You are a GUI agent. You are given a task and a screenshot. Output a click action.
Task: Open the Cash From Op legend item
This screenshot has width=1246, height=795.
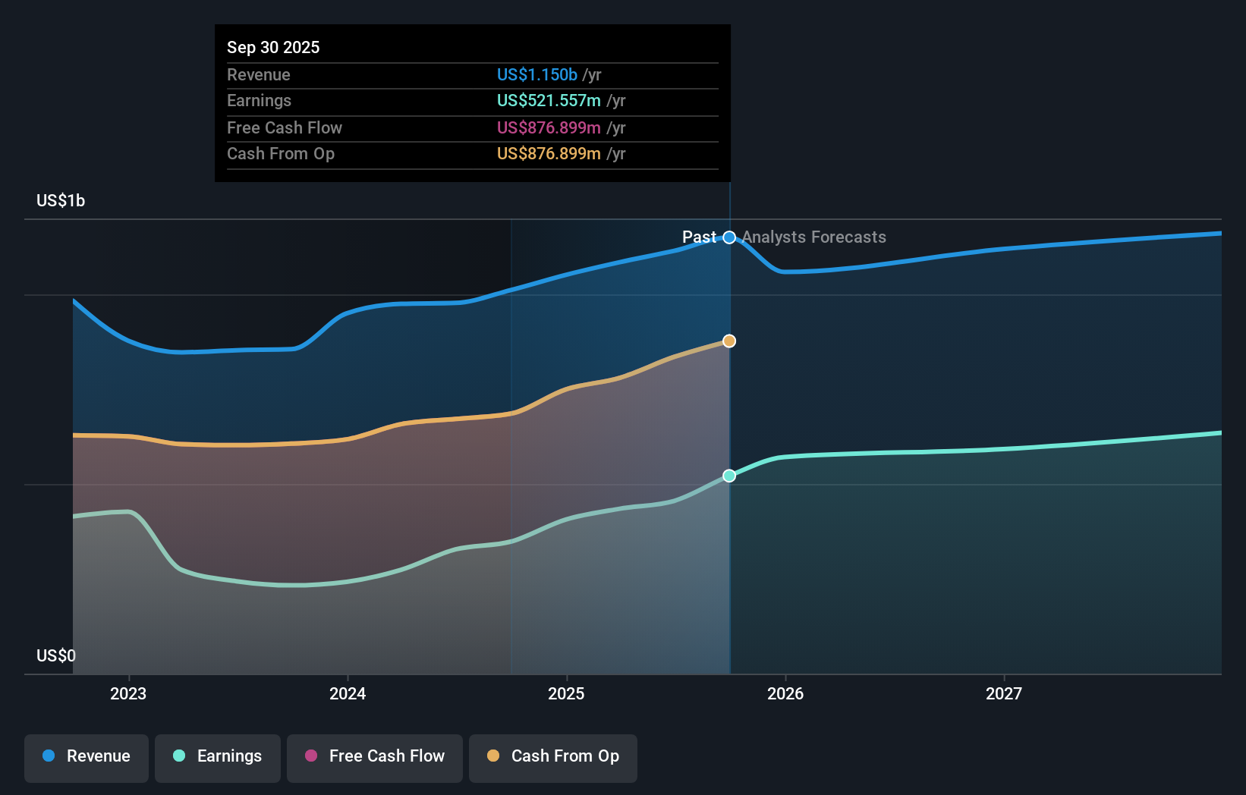pyautogui.click(x=553, y=756)
